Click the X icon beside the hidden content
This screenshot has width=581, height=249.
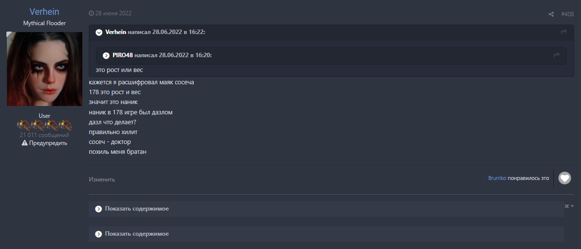tap(567, 206)
